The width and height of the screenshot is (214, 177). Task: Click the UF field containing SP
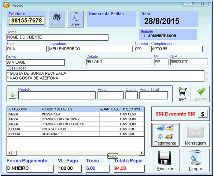coord(161,62)
